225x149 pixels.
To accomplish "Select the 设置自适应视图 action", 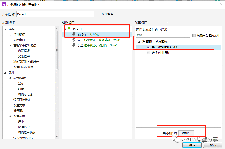I will [23, 67].
